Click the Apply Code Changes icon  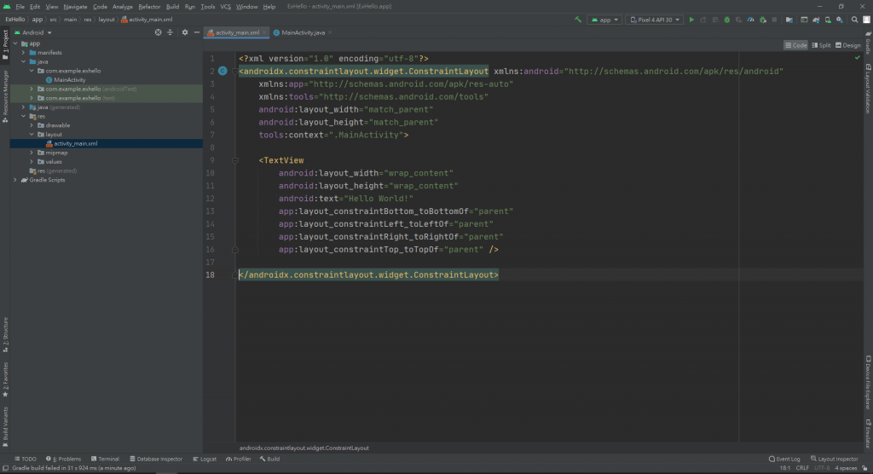(x=715, y=20)
